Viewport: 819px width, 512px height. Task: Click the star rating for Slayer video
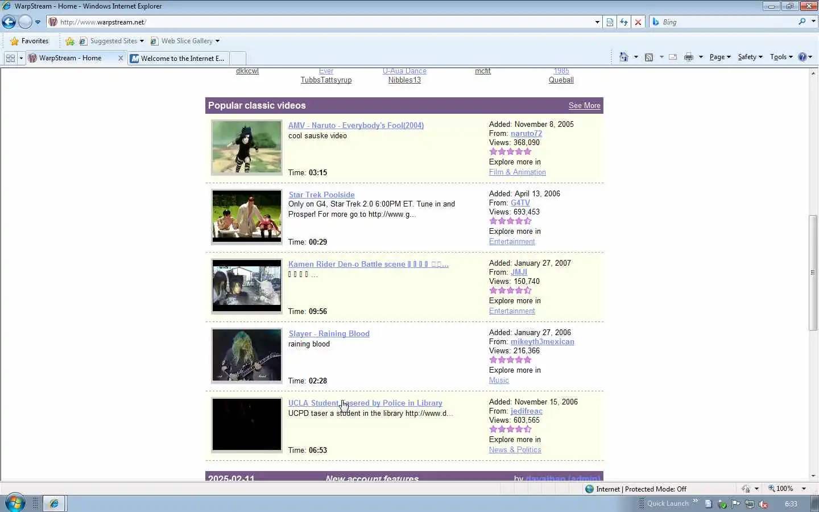pos(510,360)
